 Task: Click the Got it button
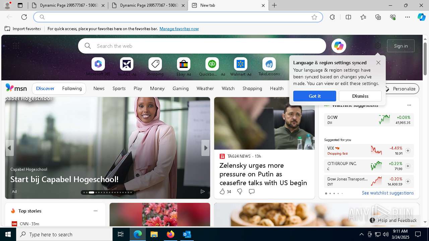[314, 96]
